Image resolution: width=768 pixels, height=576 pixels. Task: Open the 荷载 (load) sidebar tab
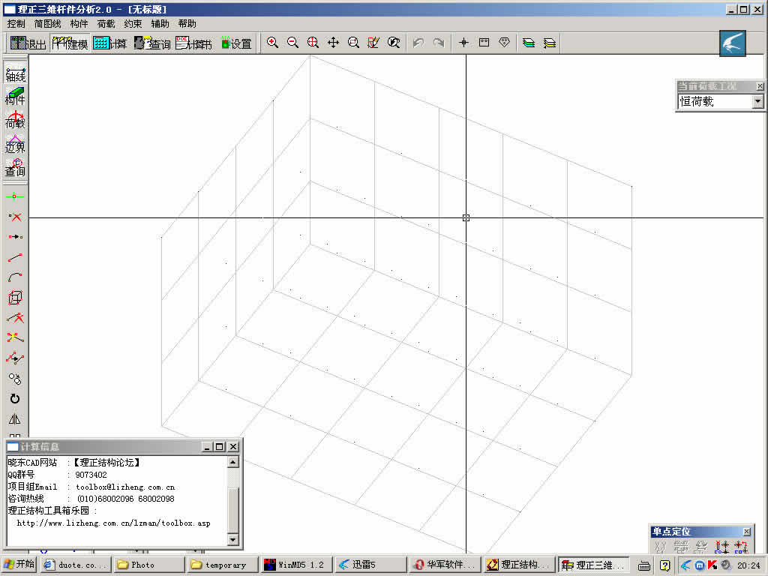[x=15, y=121]
